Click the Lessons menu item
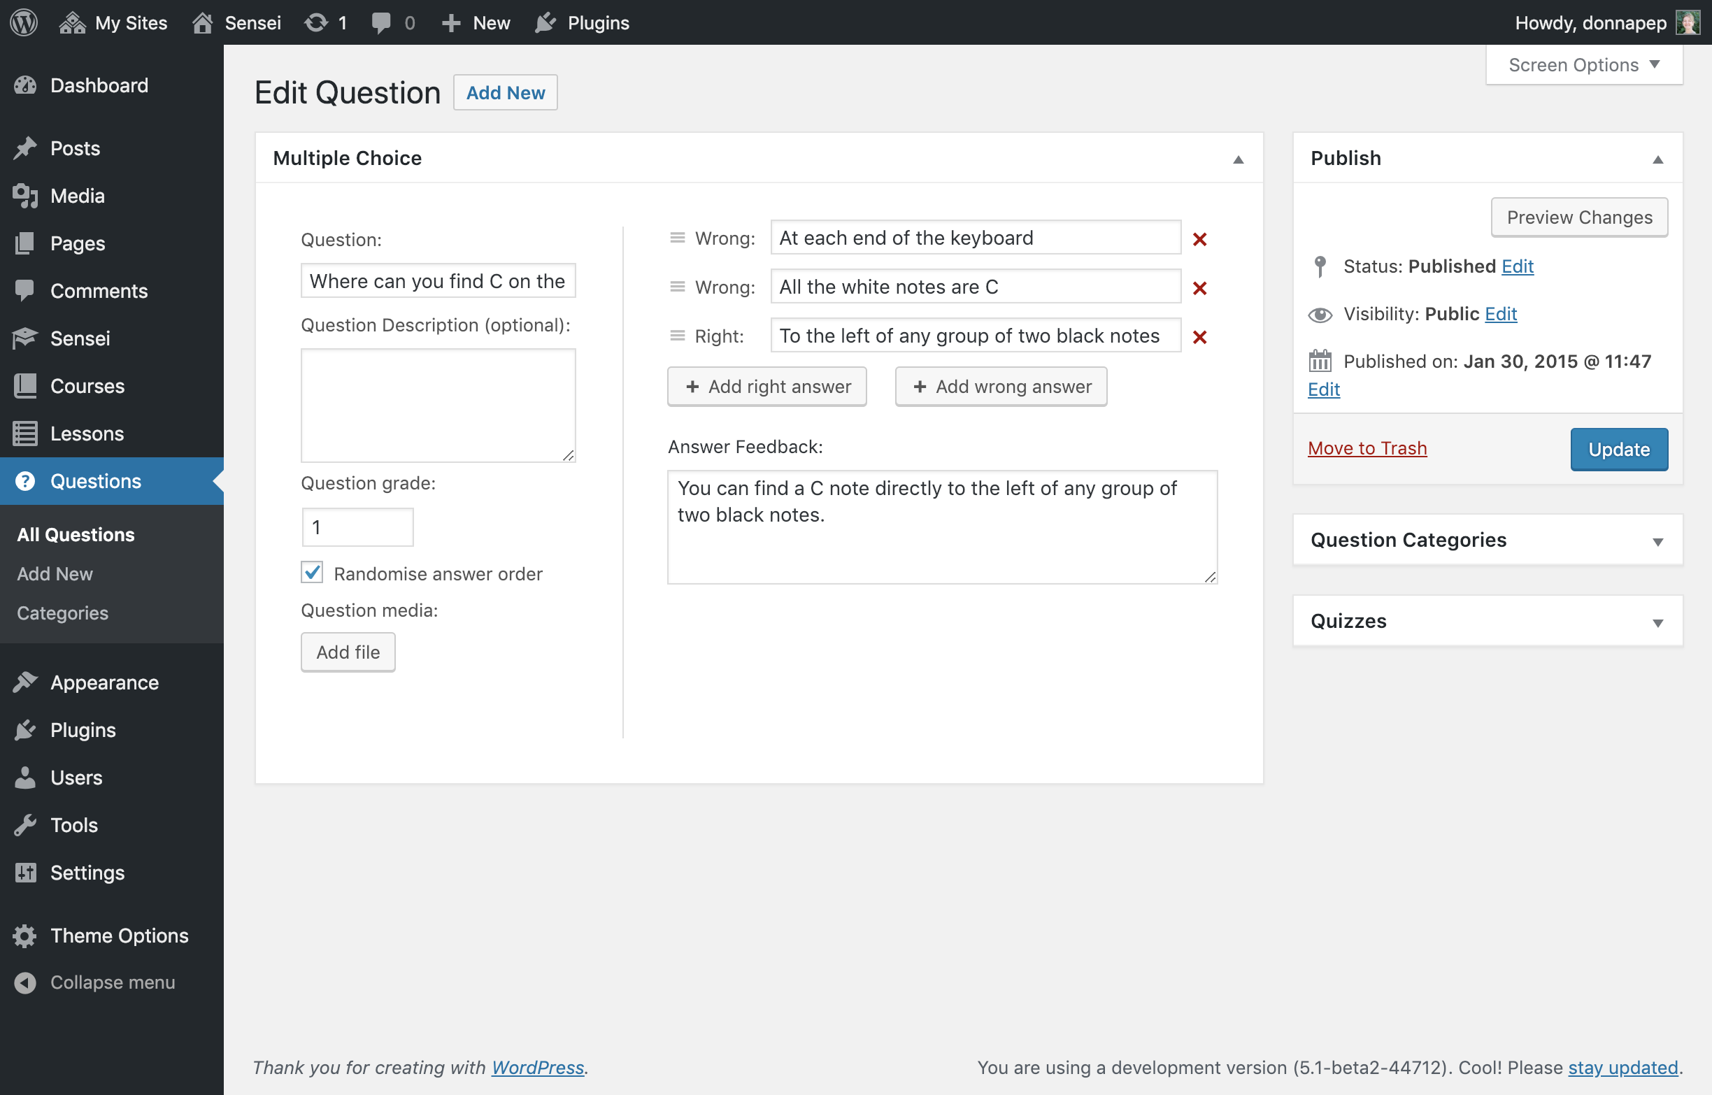Viewport: 1712px width, 1095px height. coord(86,433)
